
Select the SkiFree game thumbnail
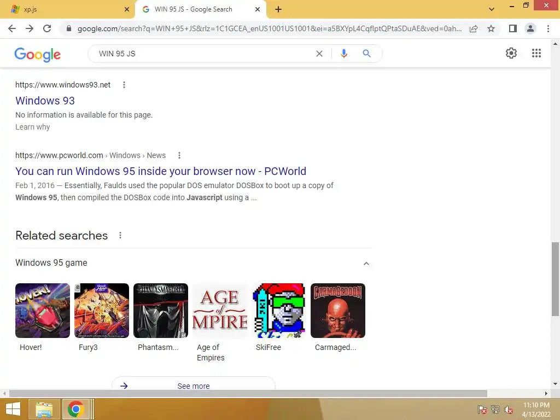[x=279, y=311]
